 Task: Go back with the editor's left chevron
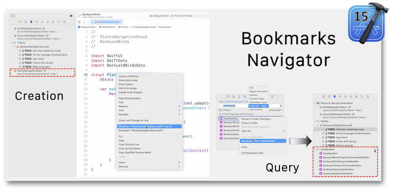[x=84, y=22]
